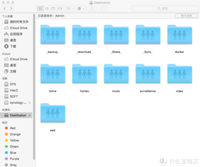Open the arrange-by grouping dropdown

[70, 8]
